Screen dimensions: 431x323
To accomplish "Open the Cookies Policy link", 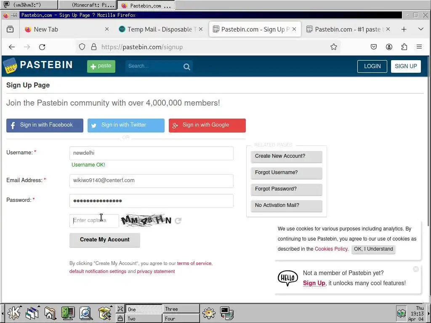I will (331, 249).
